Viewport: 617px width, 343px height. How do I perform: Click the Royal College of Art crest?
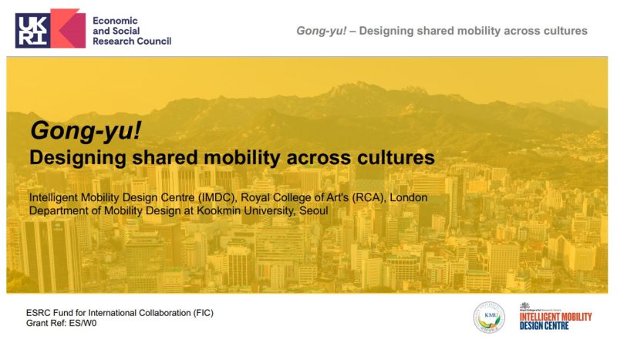click(x=524, y=306)
